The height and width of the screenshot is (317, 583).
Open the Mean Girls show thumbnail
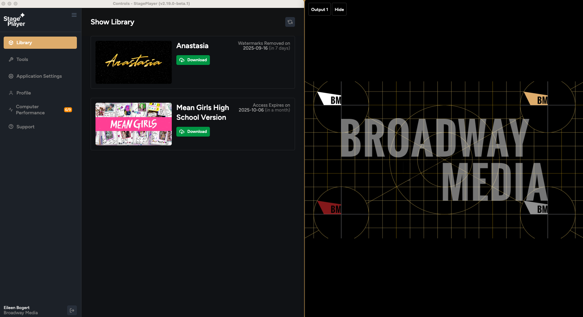[134, 124]
